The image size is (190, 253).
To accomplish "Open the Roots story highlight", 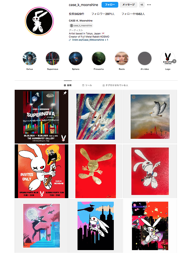I will 122,59.
